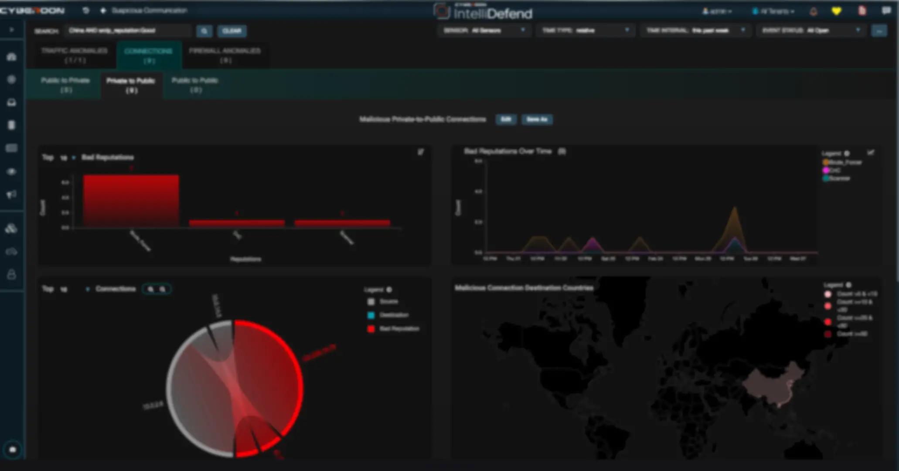
Task: Click the ellipsis more-options button
Action: (879, 31)
